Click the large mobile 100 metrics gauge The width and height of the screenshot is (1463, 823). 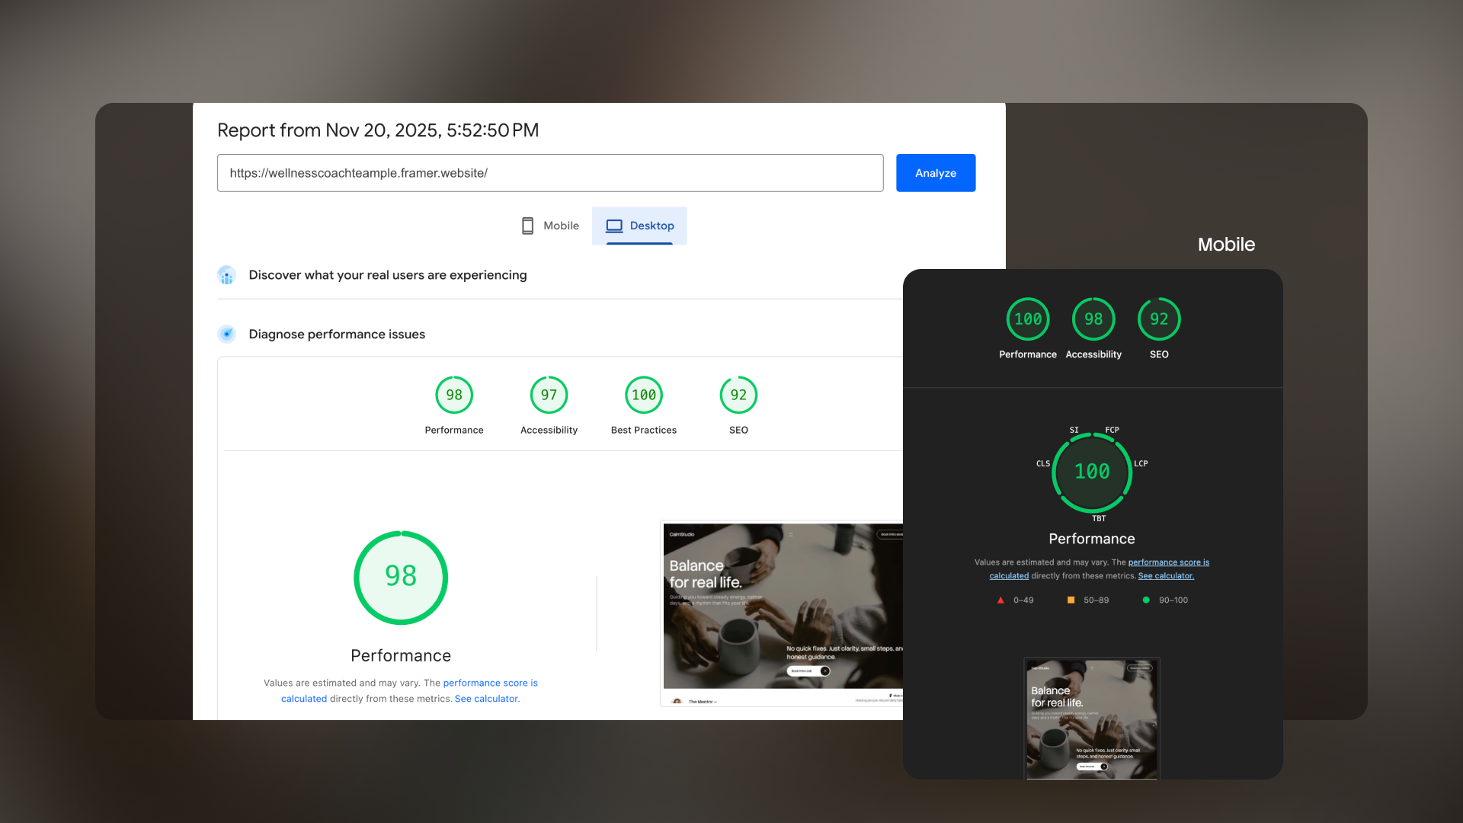pyautogui.click(x=1092, y=472)
